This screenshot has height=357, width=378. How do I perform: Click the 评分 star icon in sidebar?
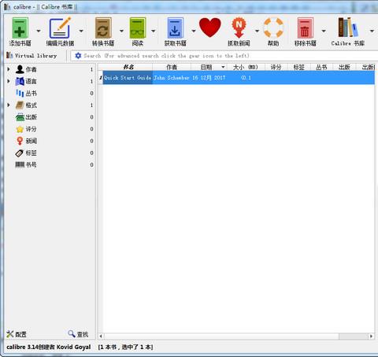(x=20, y=129)
